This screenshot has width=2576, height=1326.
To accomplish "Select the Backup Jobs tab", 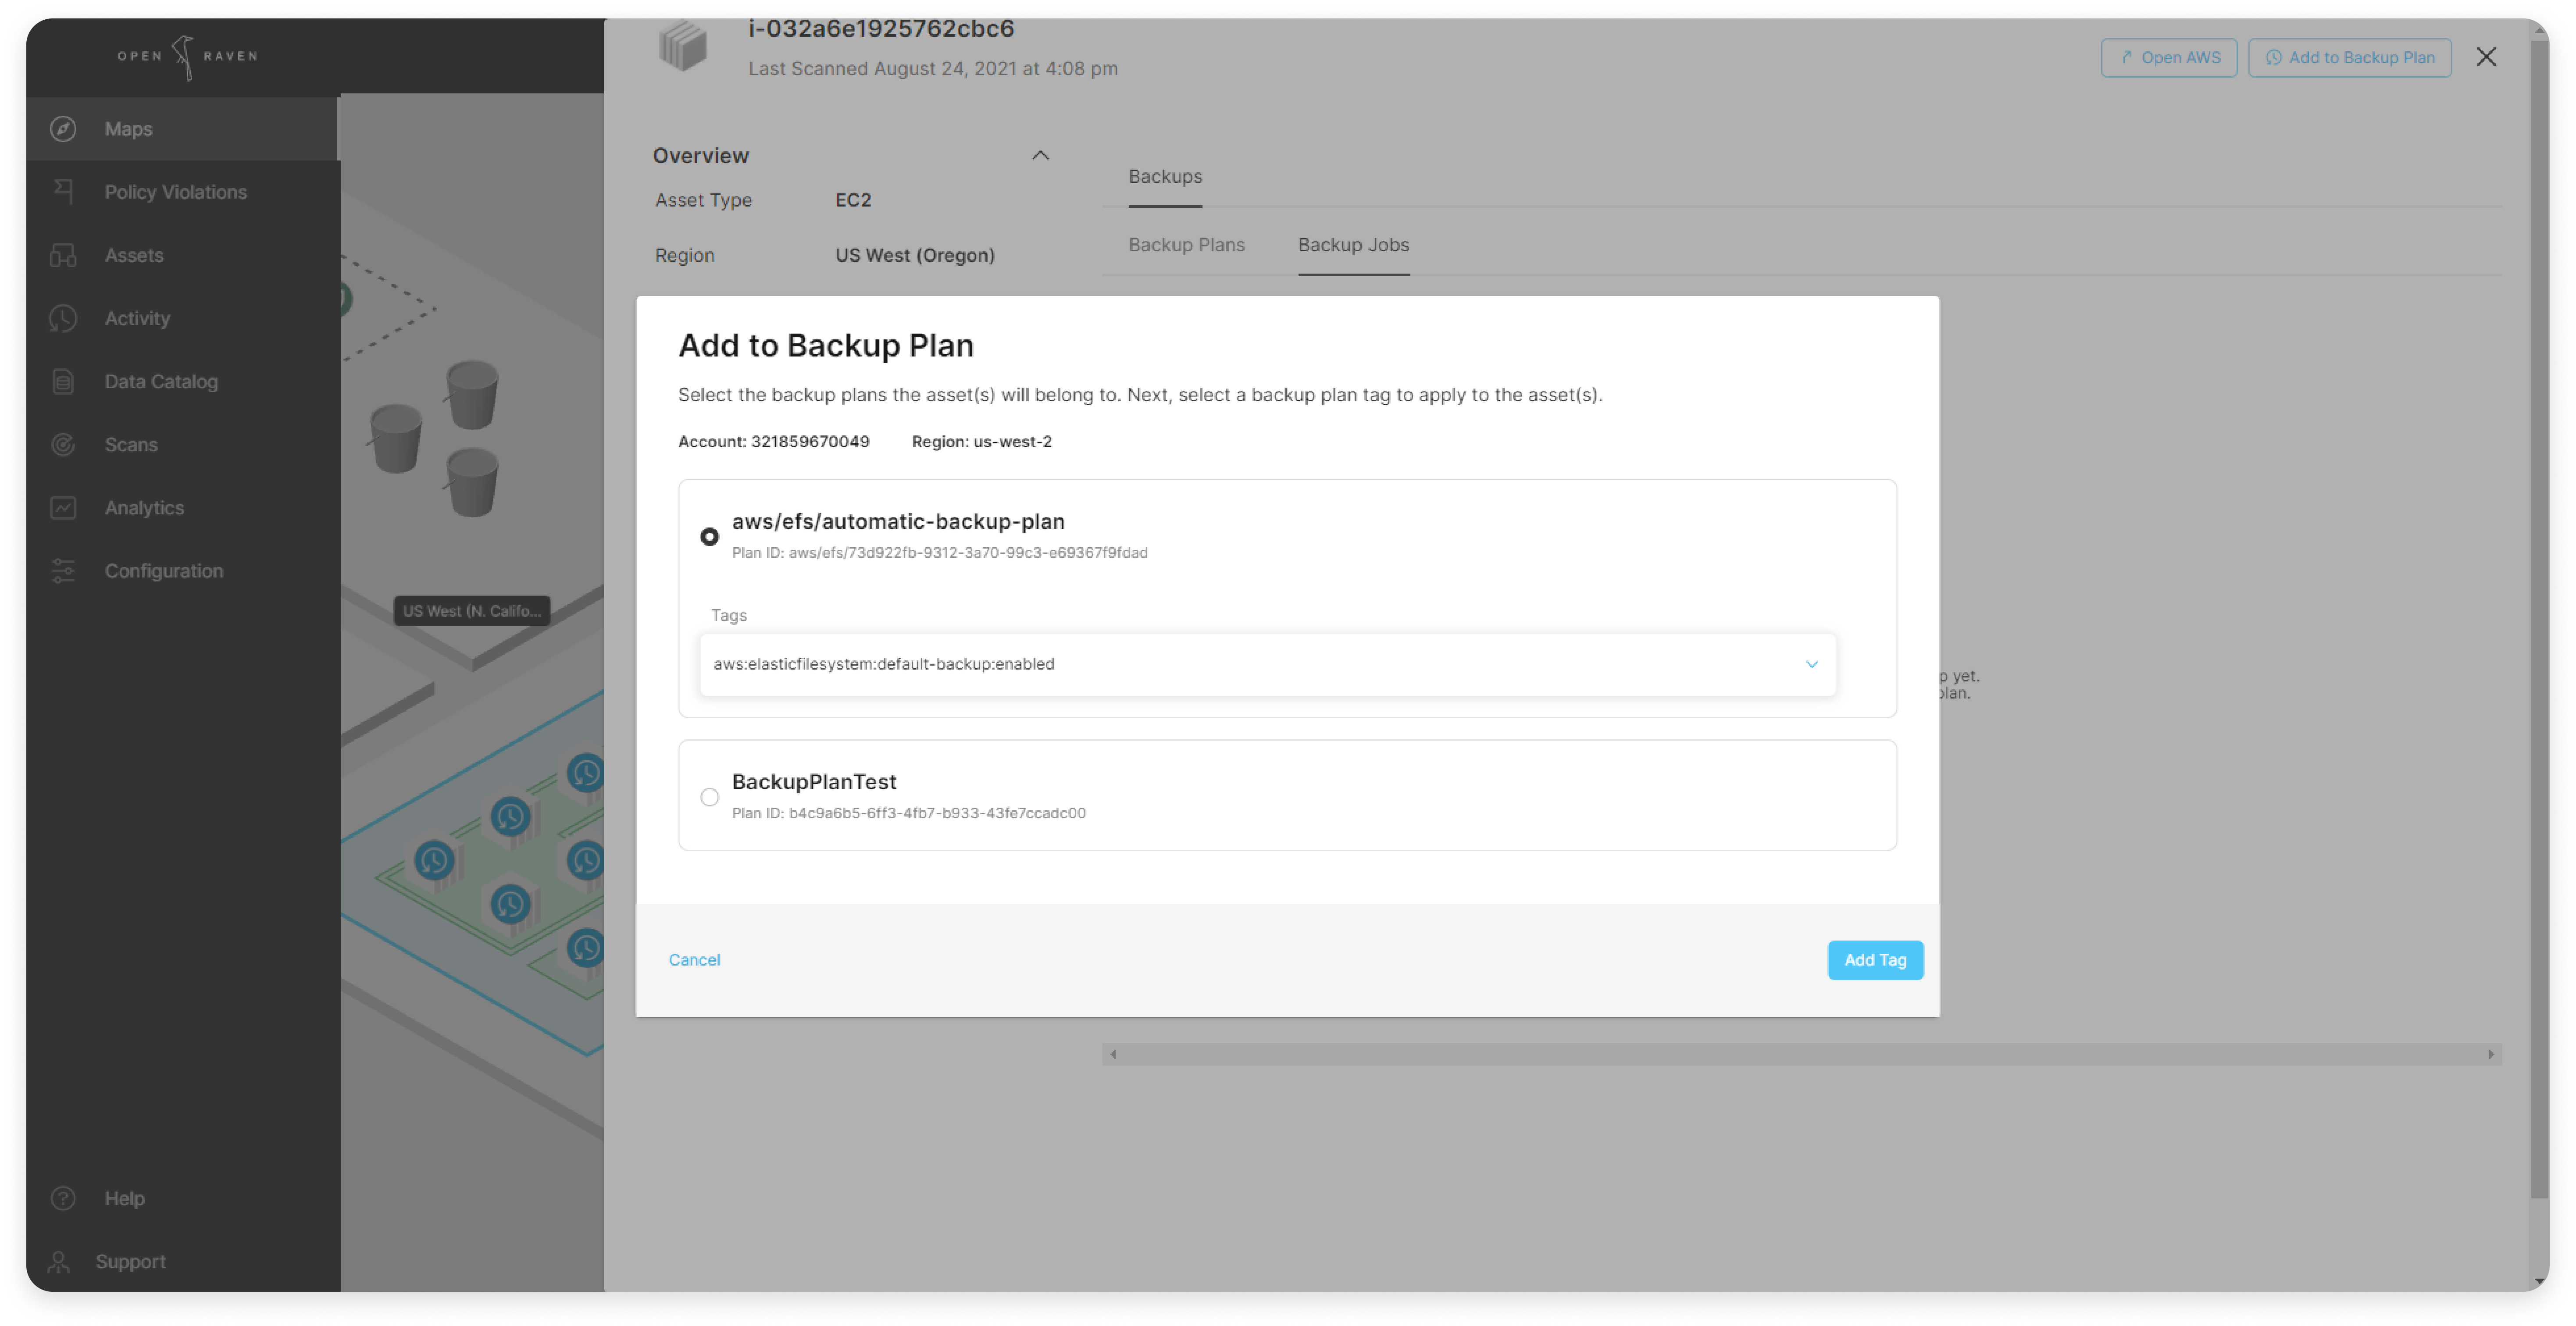I will [x=1353, y=245].
